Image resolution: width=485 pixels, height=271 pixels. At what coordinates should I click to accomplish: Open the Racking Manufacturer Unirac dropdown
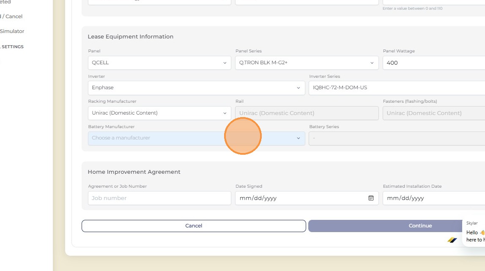point(159,113)
